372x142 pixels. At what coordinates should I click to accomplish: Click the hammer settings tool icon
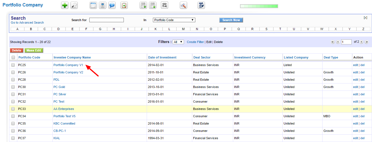point(183,5)
